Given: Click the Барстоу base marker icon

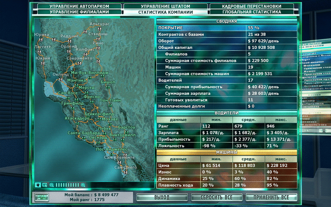Looking at the screenshot, I should point(126,132).
